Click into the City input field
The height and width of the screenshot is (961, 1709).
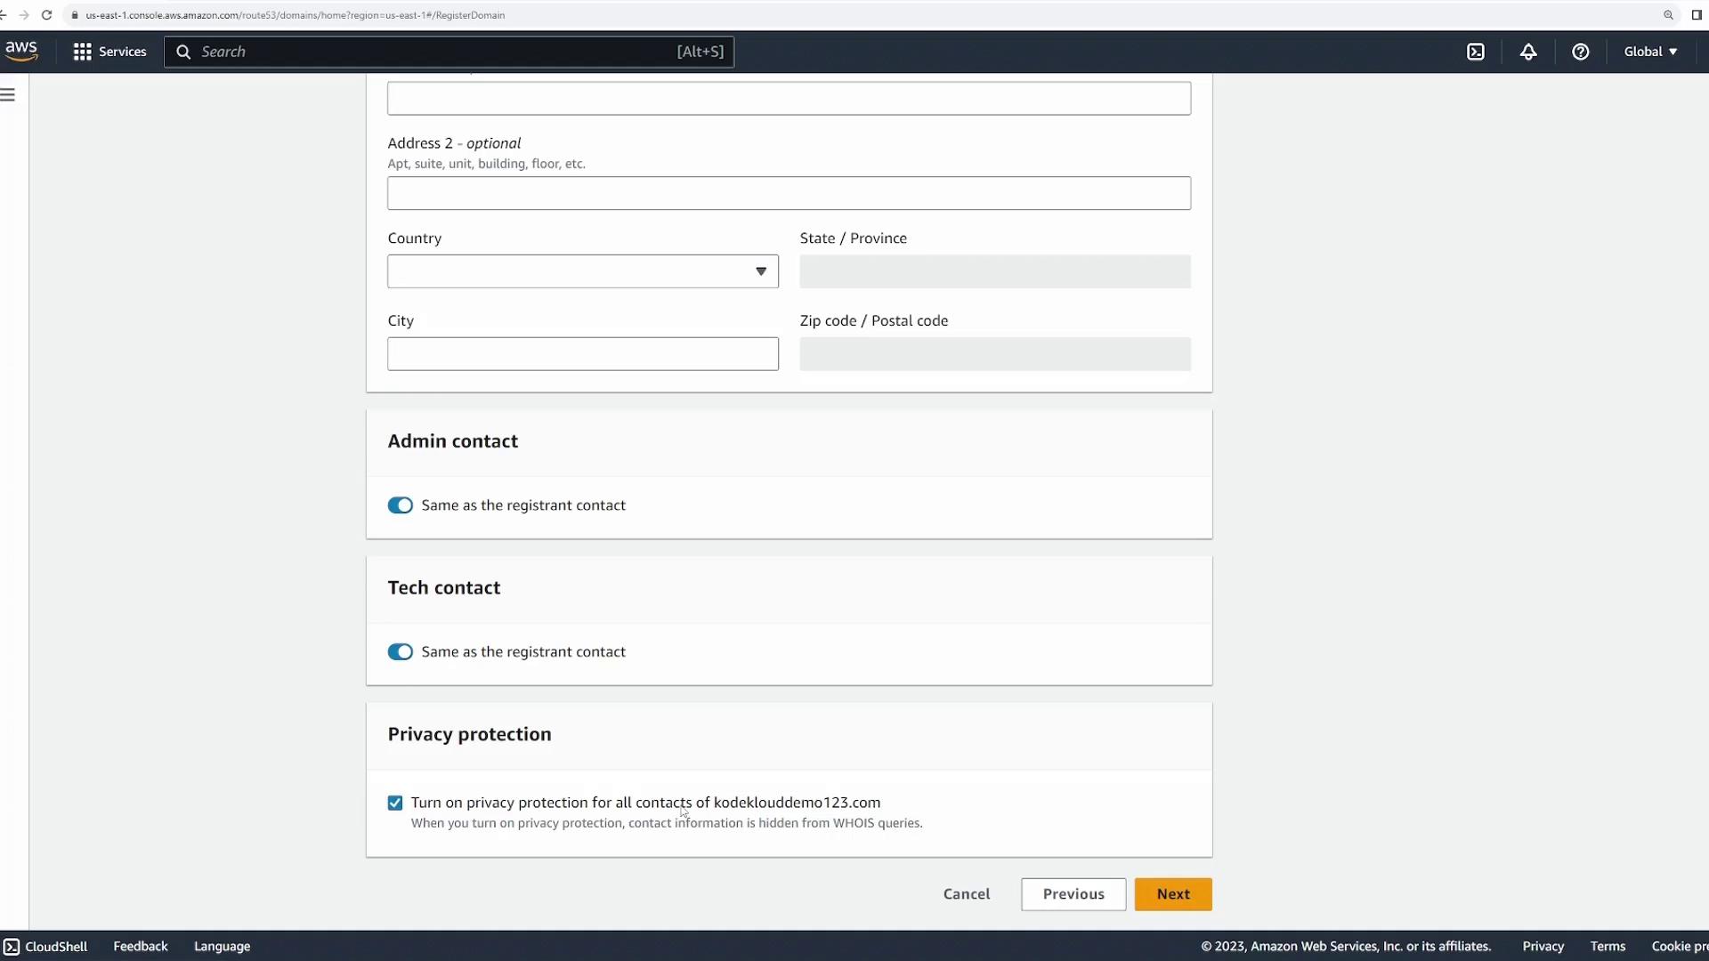[583, 354]
